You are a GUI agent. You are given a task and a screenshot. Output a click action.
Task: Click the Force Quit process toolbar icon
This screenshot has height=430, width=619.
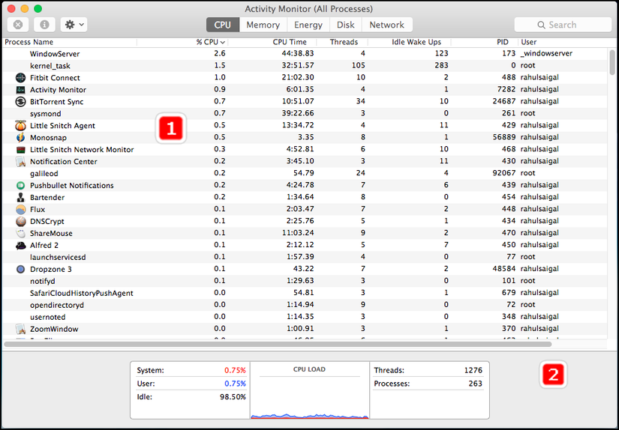18,25
